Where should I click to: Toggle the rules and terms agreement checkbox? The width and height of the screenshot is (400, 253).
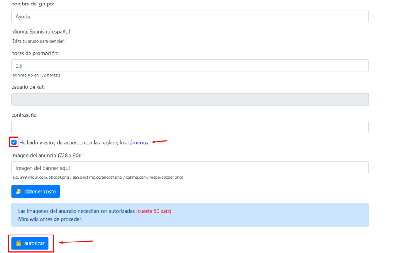[14, 142]
